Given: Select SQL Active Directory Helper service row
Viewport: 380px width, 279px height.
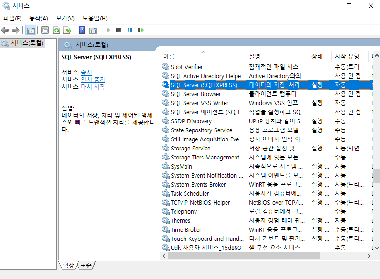Looking at the screenshot, I should tap(267, 76).
